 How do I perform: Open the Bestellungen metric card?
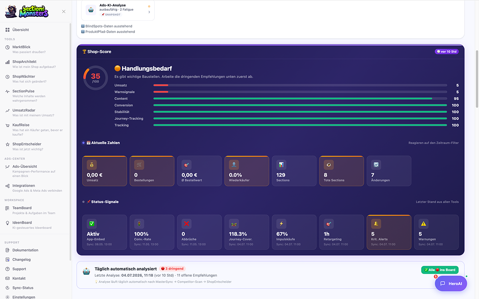tap(152, 171)
